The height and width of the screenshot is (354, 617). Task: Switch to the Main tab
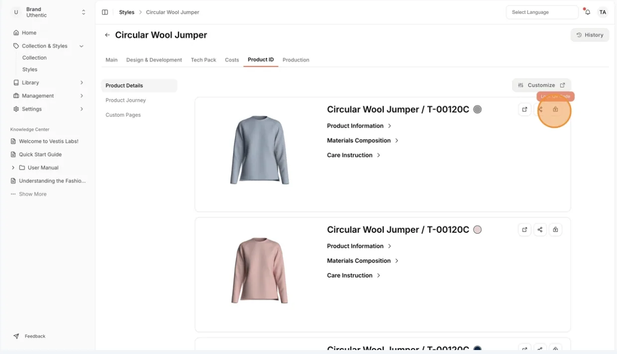coord(111,60)
